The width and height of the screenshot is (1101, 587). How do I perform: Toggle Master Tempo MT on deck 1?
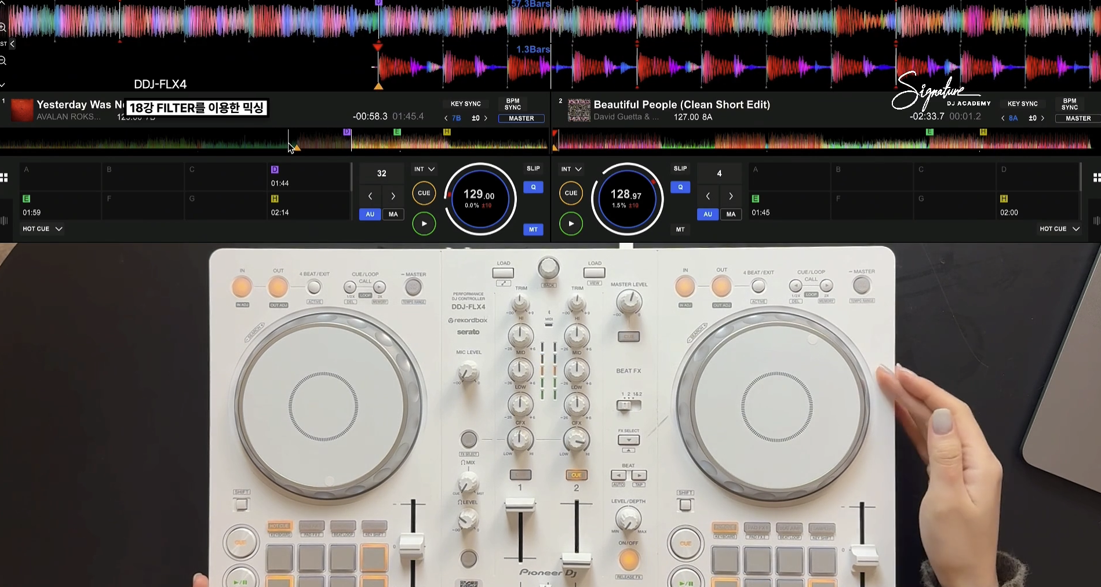(533, 229)
